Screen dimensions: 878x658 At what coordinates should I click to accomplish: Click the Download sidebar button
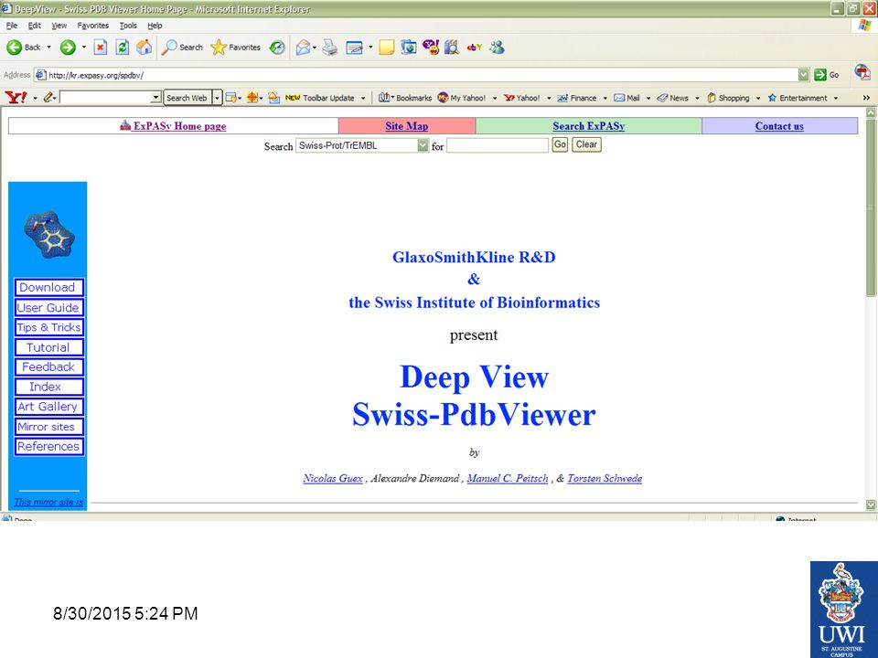coord(49,288)
